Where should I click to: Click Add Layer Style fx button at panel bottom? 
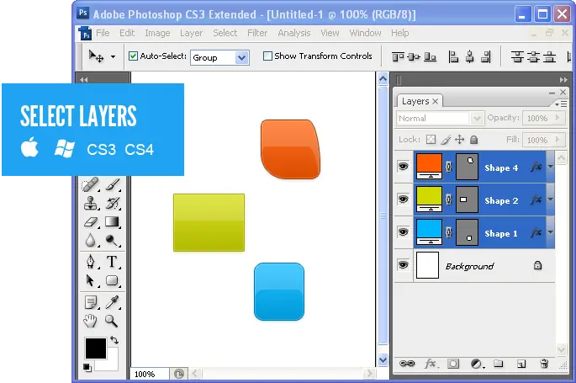click(431, 364)
